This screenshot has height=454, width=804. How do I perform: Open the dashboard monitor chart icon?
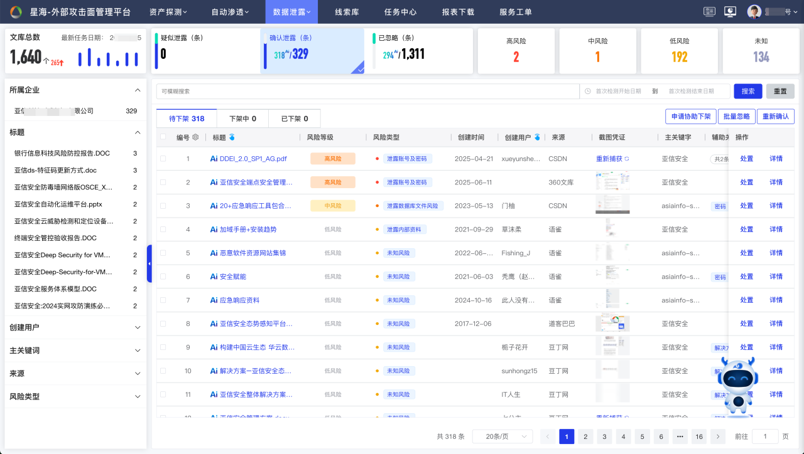pyautogui.click(x=730, y=11)
